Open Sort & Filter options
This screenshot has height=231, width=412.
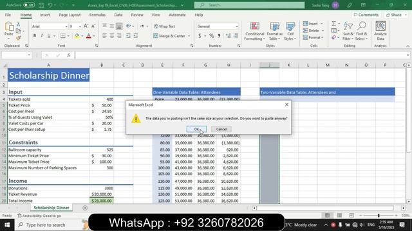(348, 31)
